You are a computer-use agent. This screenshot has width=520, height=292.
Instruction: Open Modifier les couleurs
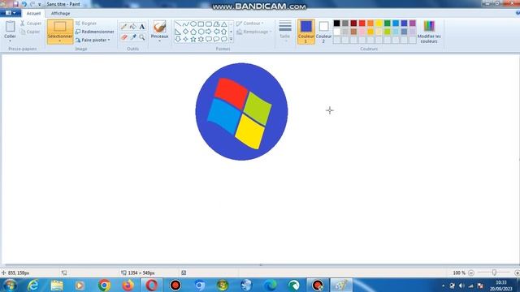pyautogui.click(x=429, y=32)
